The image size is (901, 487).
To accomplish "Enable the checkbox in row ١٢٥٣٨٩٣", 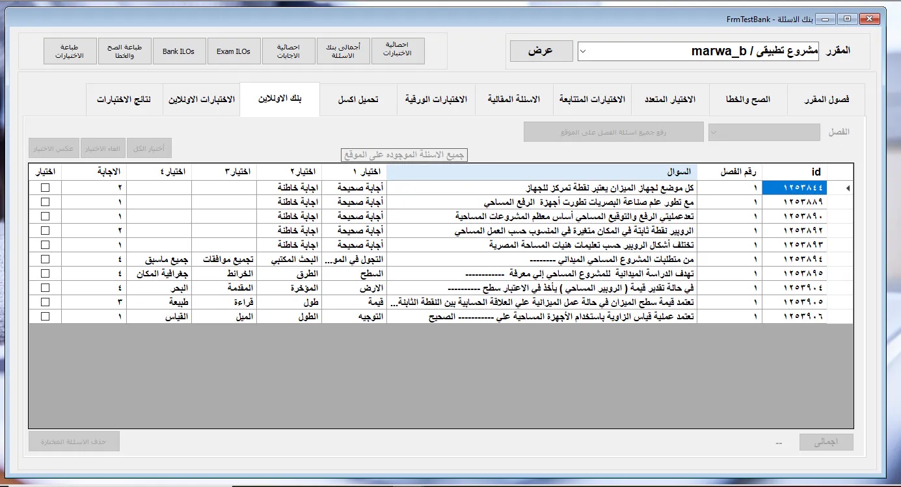I will pos(45,244).
